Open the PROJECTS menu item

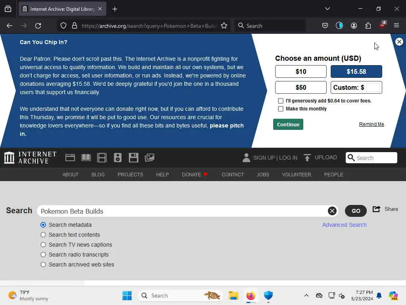pos(130,175)
